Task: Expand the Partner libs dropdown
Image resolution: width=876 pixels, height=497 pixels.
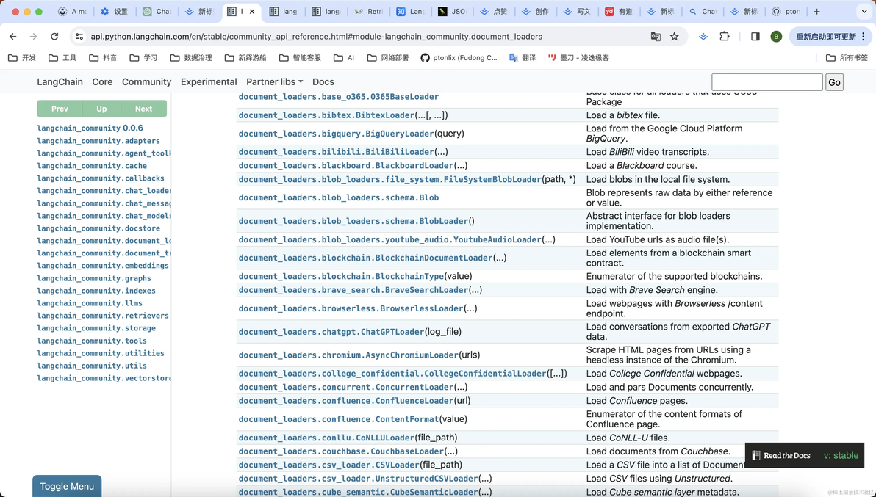Action: pos(274,81)
